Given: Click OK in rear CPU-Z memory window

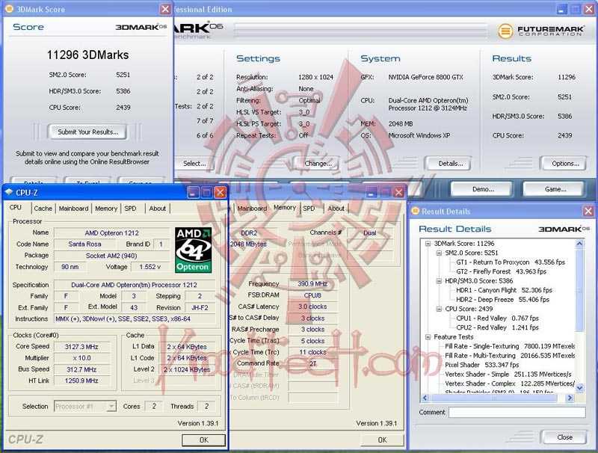Looking at the screenshot, I should (382, 440).
